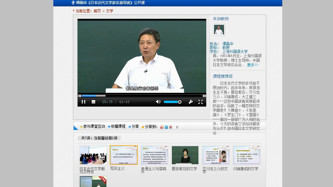Expand teacher bio with 更多>>
The height and width of the screenshot is (187, 333).
[x=252, y=65]
